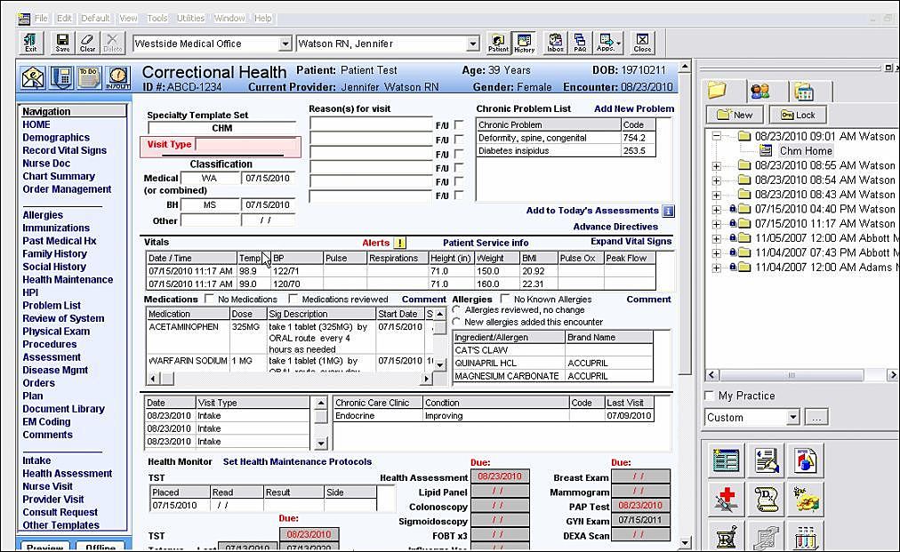Screen dimensions: 900x552
Task: Expand the 08/23/2010 08:55 AM Watson folder
Action: pos(717,165)
